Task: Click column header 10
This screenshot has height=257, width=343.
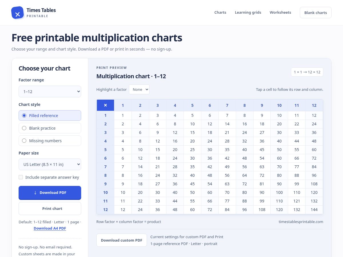Action: (x=279, y=105)
